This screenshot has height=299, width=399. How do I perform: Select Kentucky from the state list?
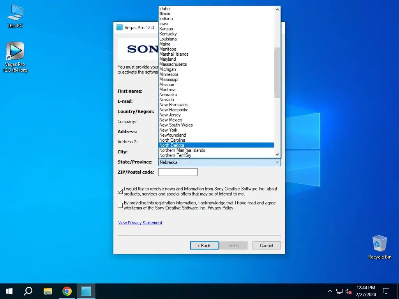pos(216,34)
